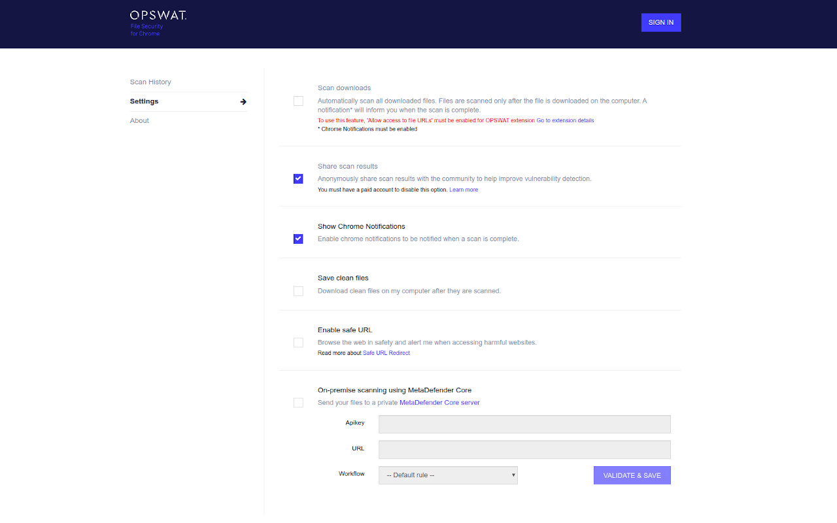Enable the Save clean files option
This screenshot has width=837, height=523.
click(298, 291)
